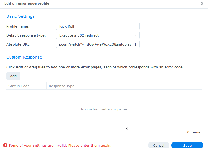Open the table column options kebab menu

(200, 86)
